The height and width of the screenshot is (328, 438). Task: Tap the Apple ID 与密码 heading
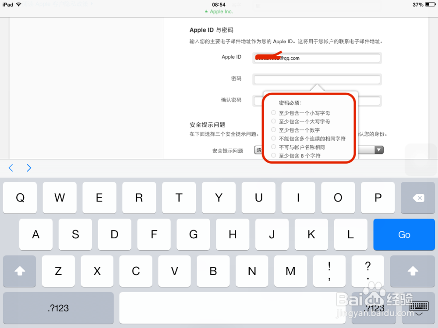pyautogui.click(x=212, y=30)
